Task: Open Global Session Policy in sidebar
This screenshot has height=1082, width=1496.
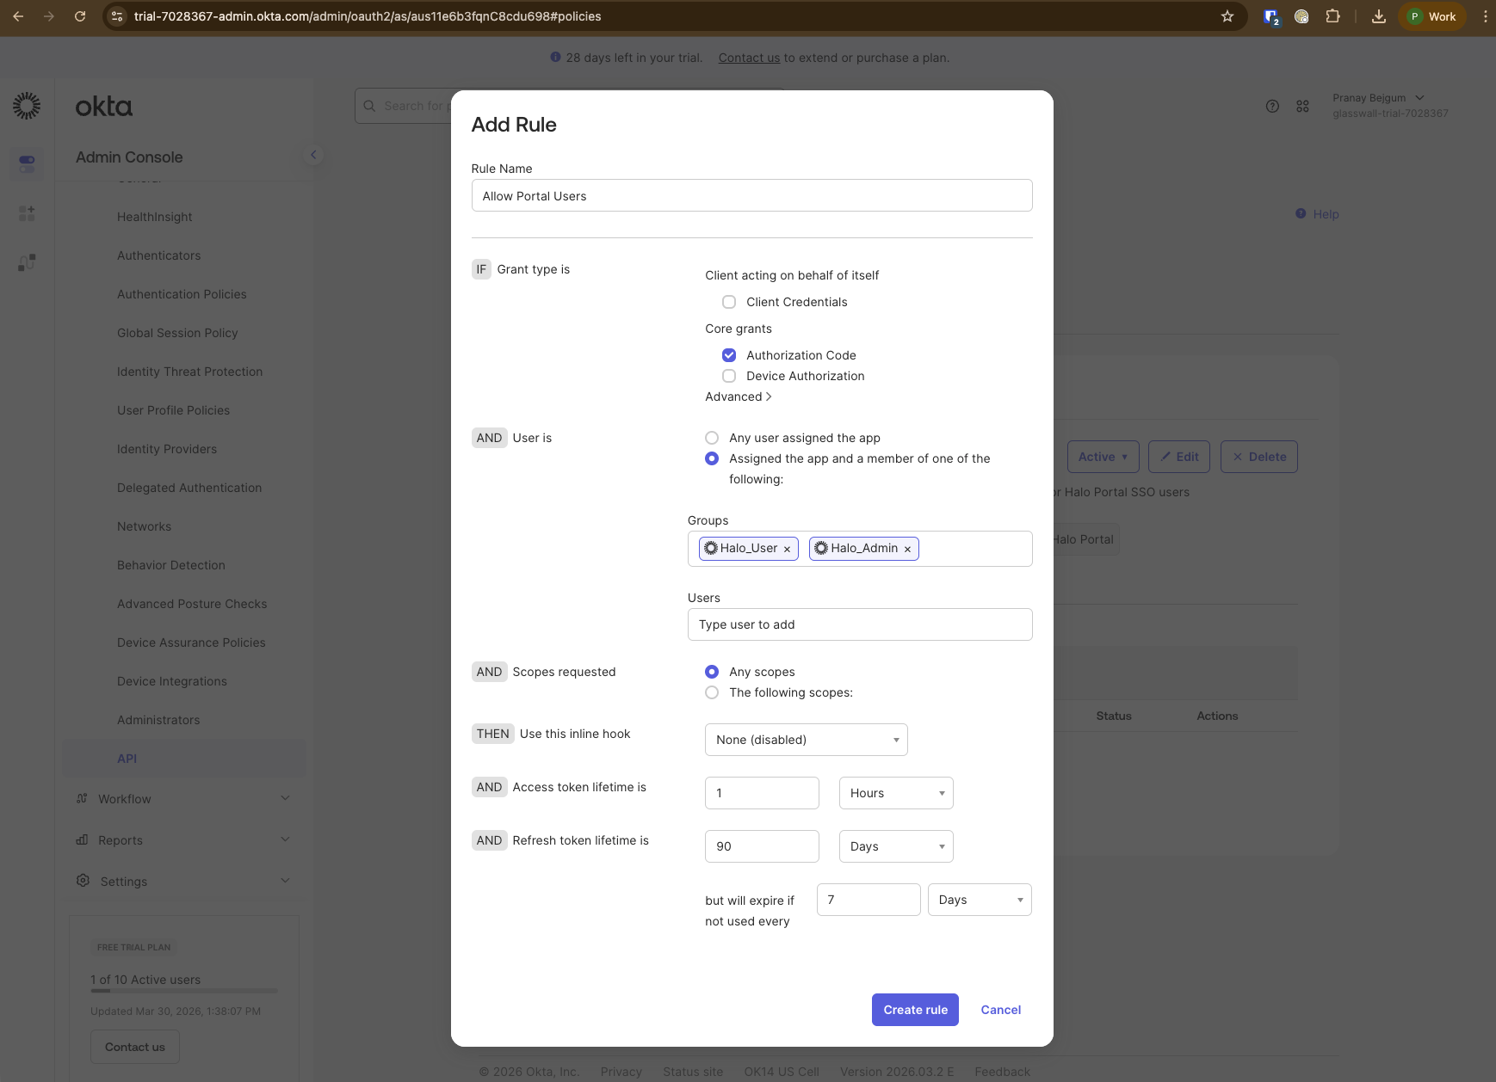Action: pos(177,333)
